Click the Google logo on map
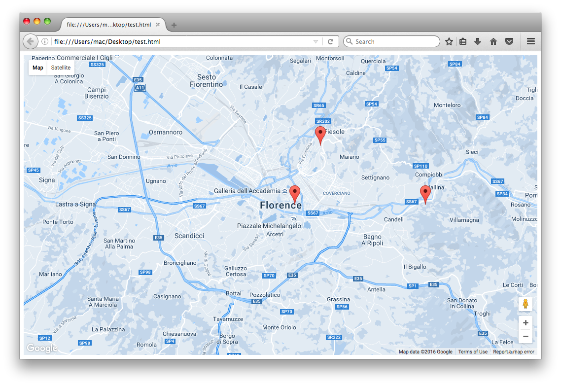 pos(42,348)
